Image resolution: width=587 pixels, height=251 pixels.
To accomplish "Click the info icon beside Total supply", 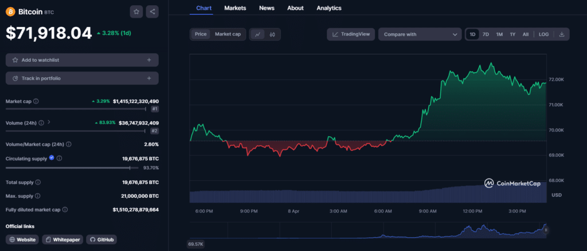I will tap(38, 182).
